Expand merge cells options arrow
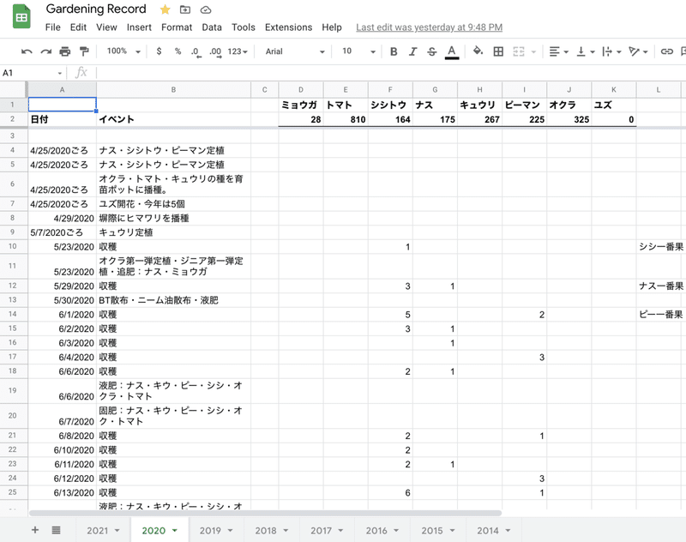The height and width of the screenshot is (542, 686). (x=533, y=52)
